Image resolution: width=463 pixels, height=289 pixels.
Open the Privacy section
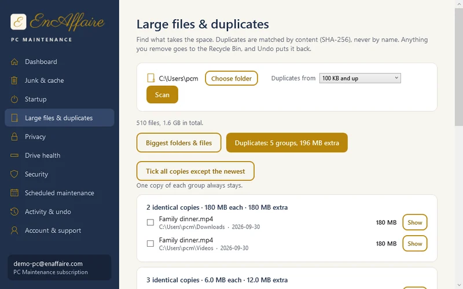[60, 137]
